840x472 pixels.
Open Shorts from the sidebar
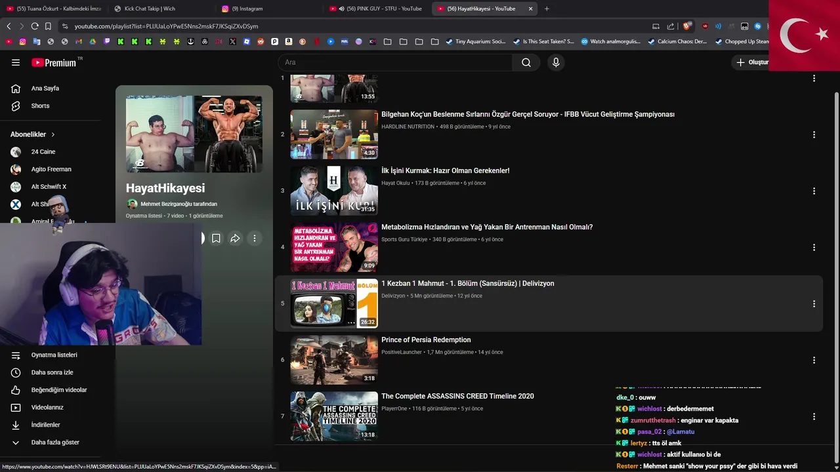pyautogui.click(x=40, y=106)
